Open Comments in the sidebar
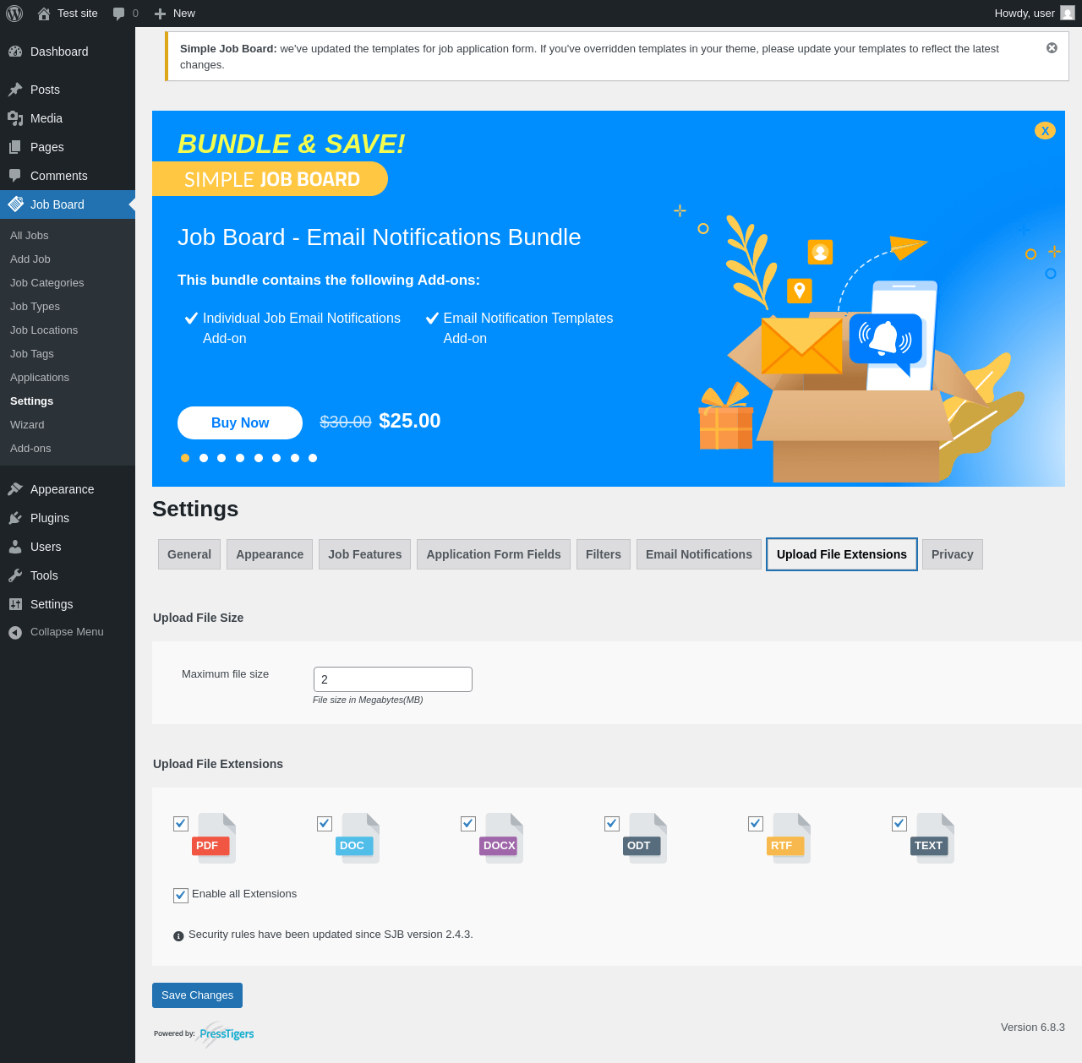 coord(68,176)
